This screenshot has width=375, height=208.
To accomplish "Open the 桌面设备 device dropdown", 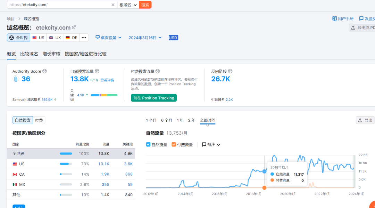I will [x=108, y=37].
